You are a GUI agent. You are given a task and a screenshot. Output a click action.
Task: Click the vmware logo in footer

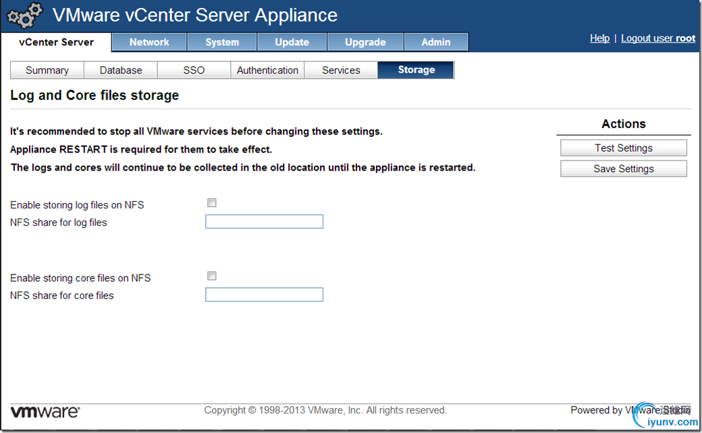pos(45,411)
